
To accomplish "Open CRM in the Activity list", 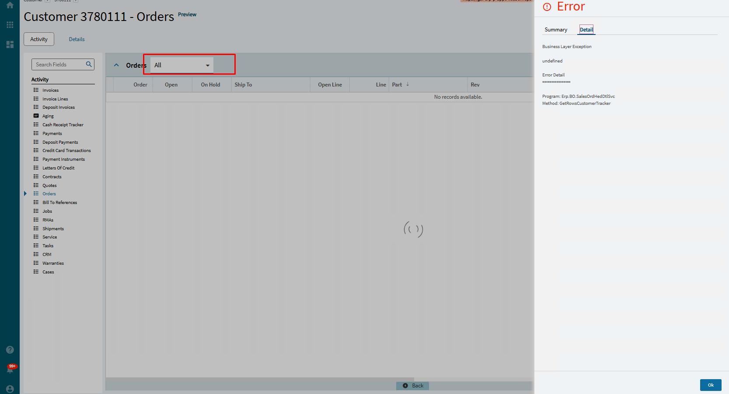I will (x=47, y=255).
